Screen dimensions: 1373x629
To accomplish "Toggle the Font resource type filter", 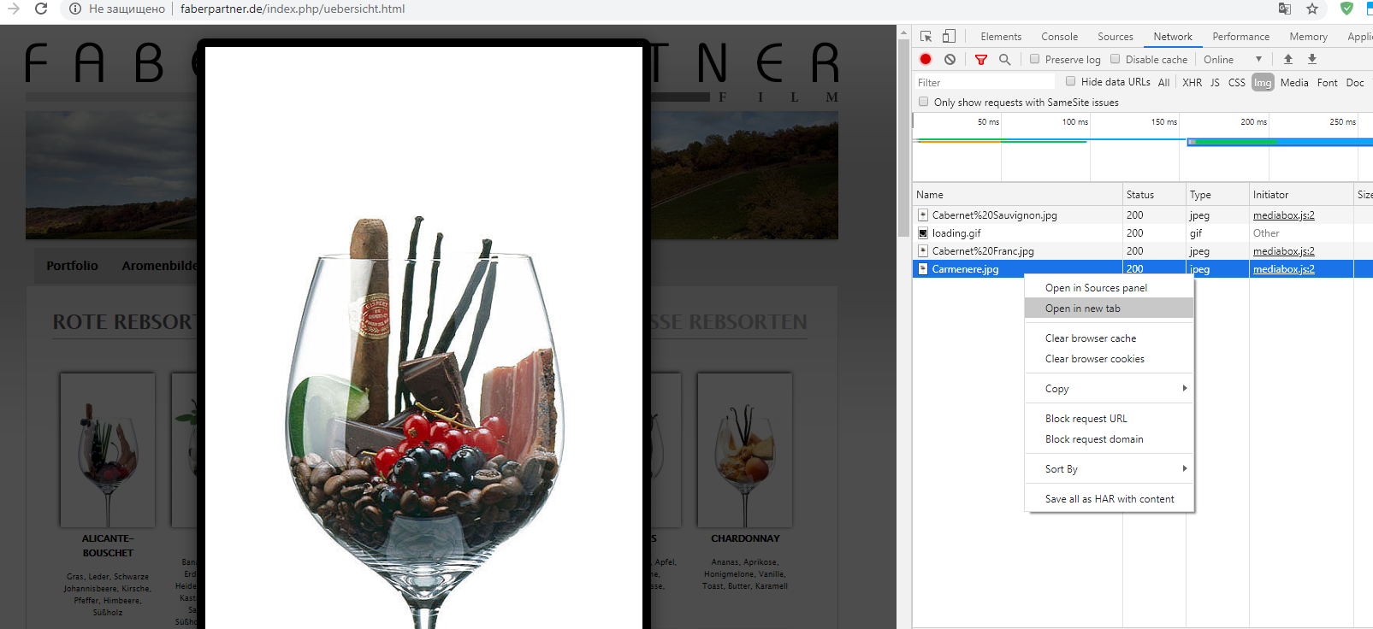I will [1328, 83].
